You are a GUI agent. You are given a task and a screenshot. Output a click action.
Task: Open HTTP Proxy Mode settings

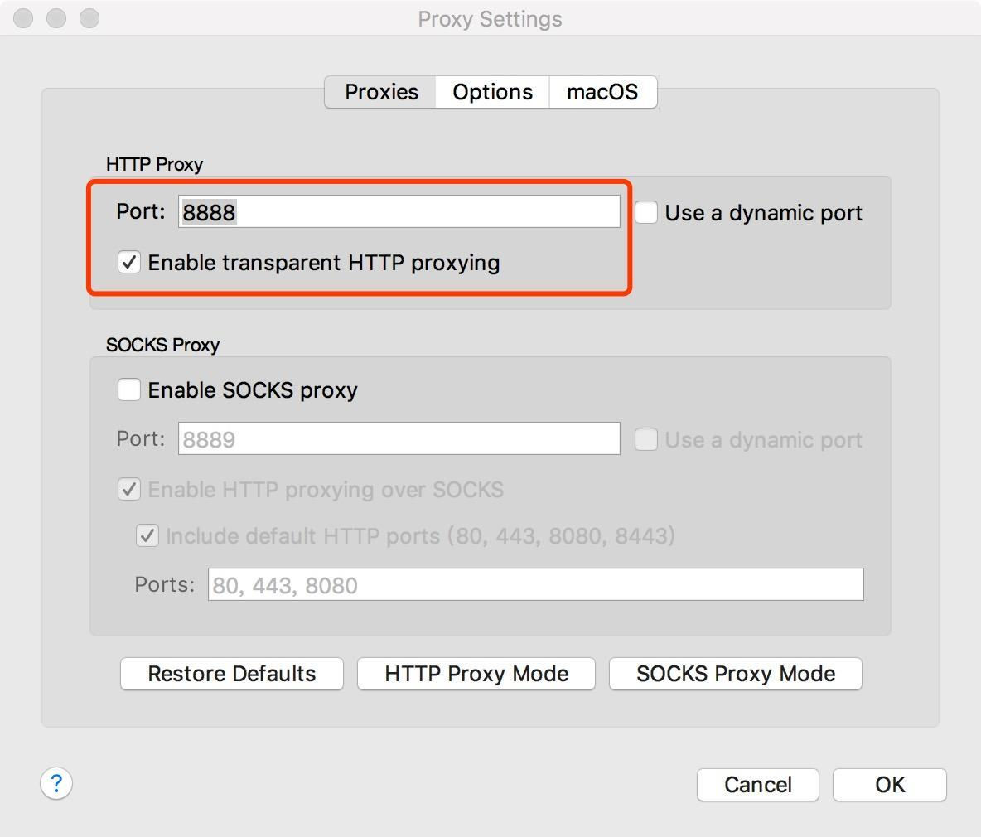(476, 674)
